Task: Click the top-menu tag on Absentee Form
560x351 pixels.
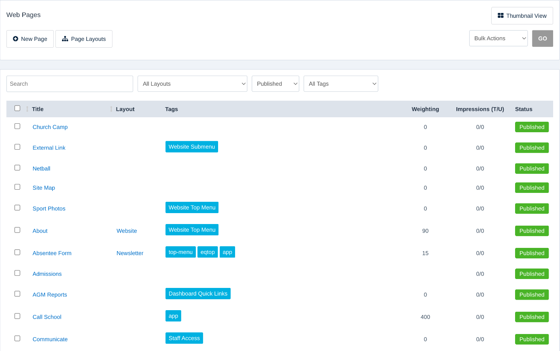Action: 180,252
